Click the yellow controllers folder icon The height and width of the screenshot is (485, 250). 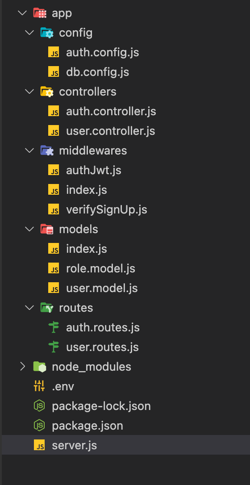tap(47, 92)
